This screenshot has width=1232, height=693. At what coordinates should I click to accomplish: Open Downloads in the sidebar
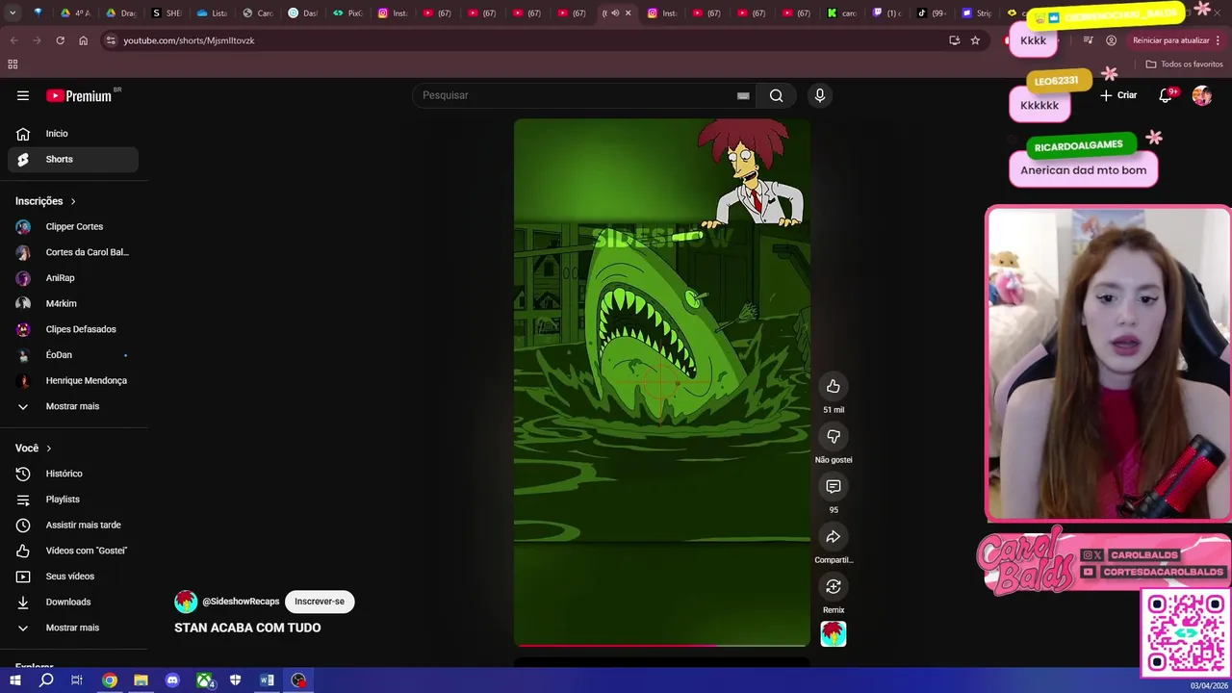73,602
